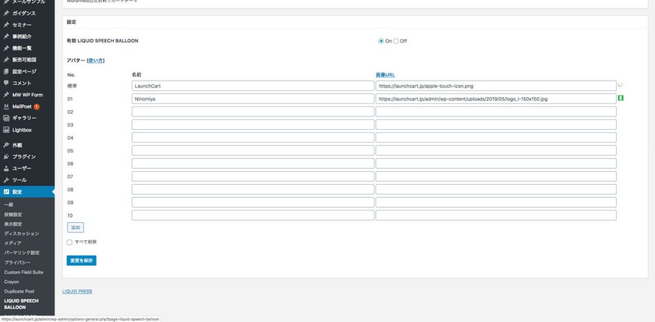Viewport: 655px width, 322px height.
Task: Click the logo_l-150x150.jpg URL field
Action: tap(496, 99)
